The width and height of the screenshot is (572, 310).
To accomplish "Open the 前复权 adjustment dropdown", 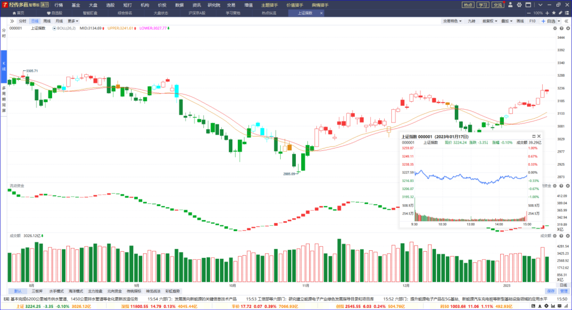I will point(490,21).
